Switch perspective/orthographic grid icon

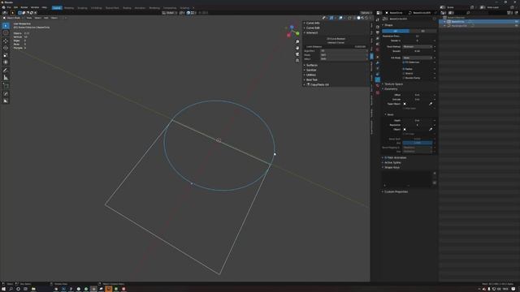(x=297, y=60)
